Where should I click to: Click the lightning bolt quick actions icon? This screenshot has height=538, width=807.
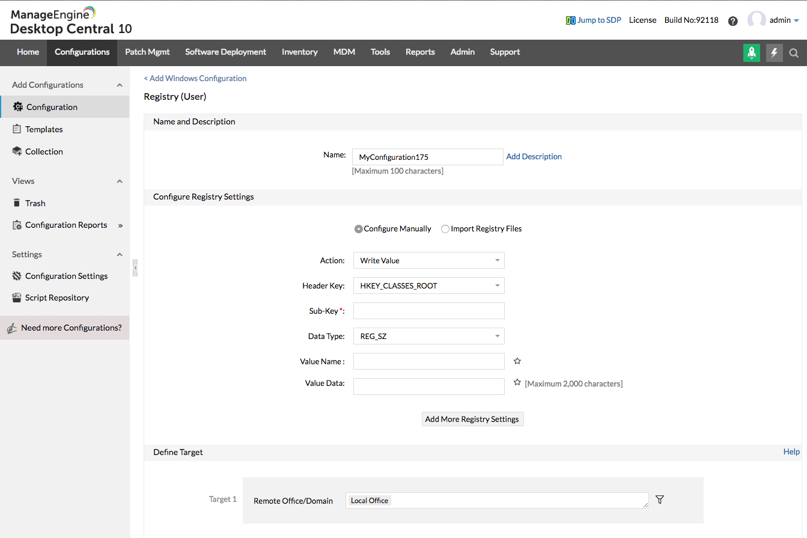(x=774, y=53)
